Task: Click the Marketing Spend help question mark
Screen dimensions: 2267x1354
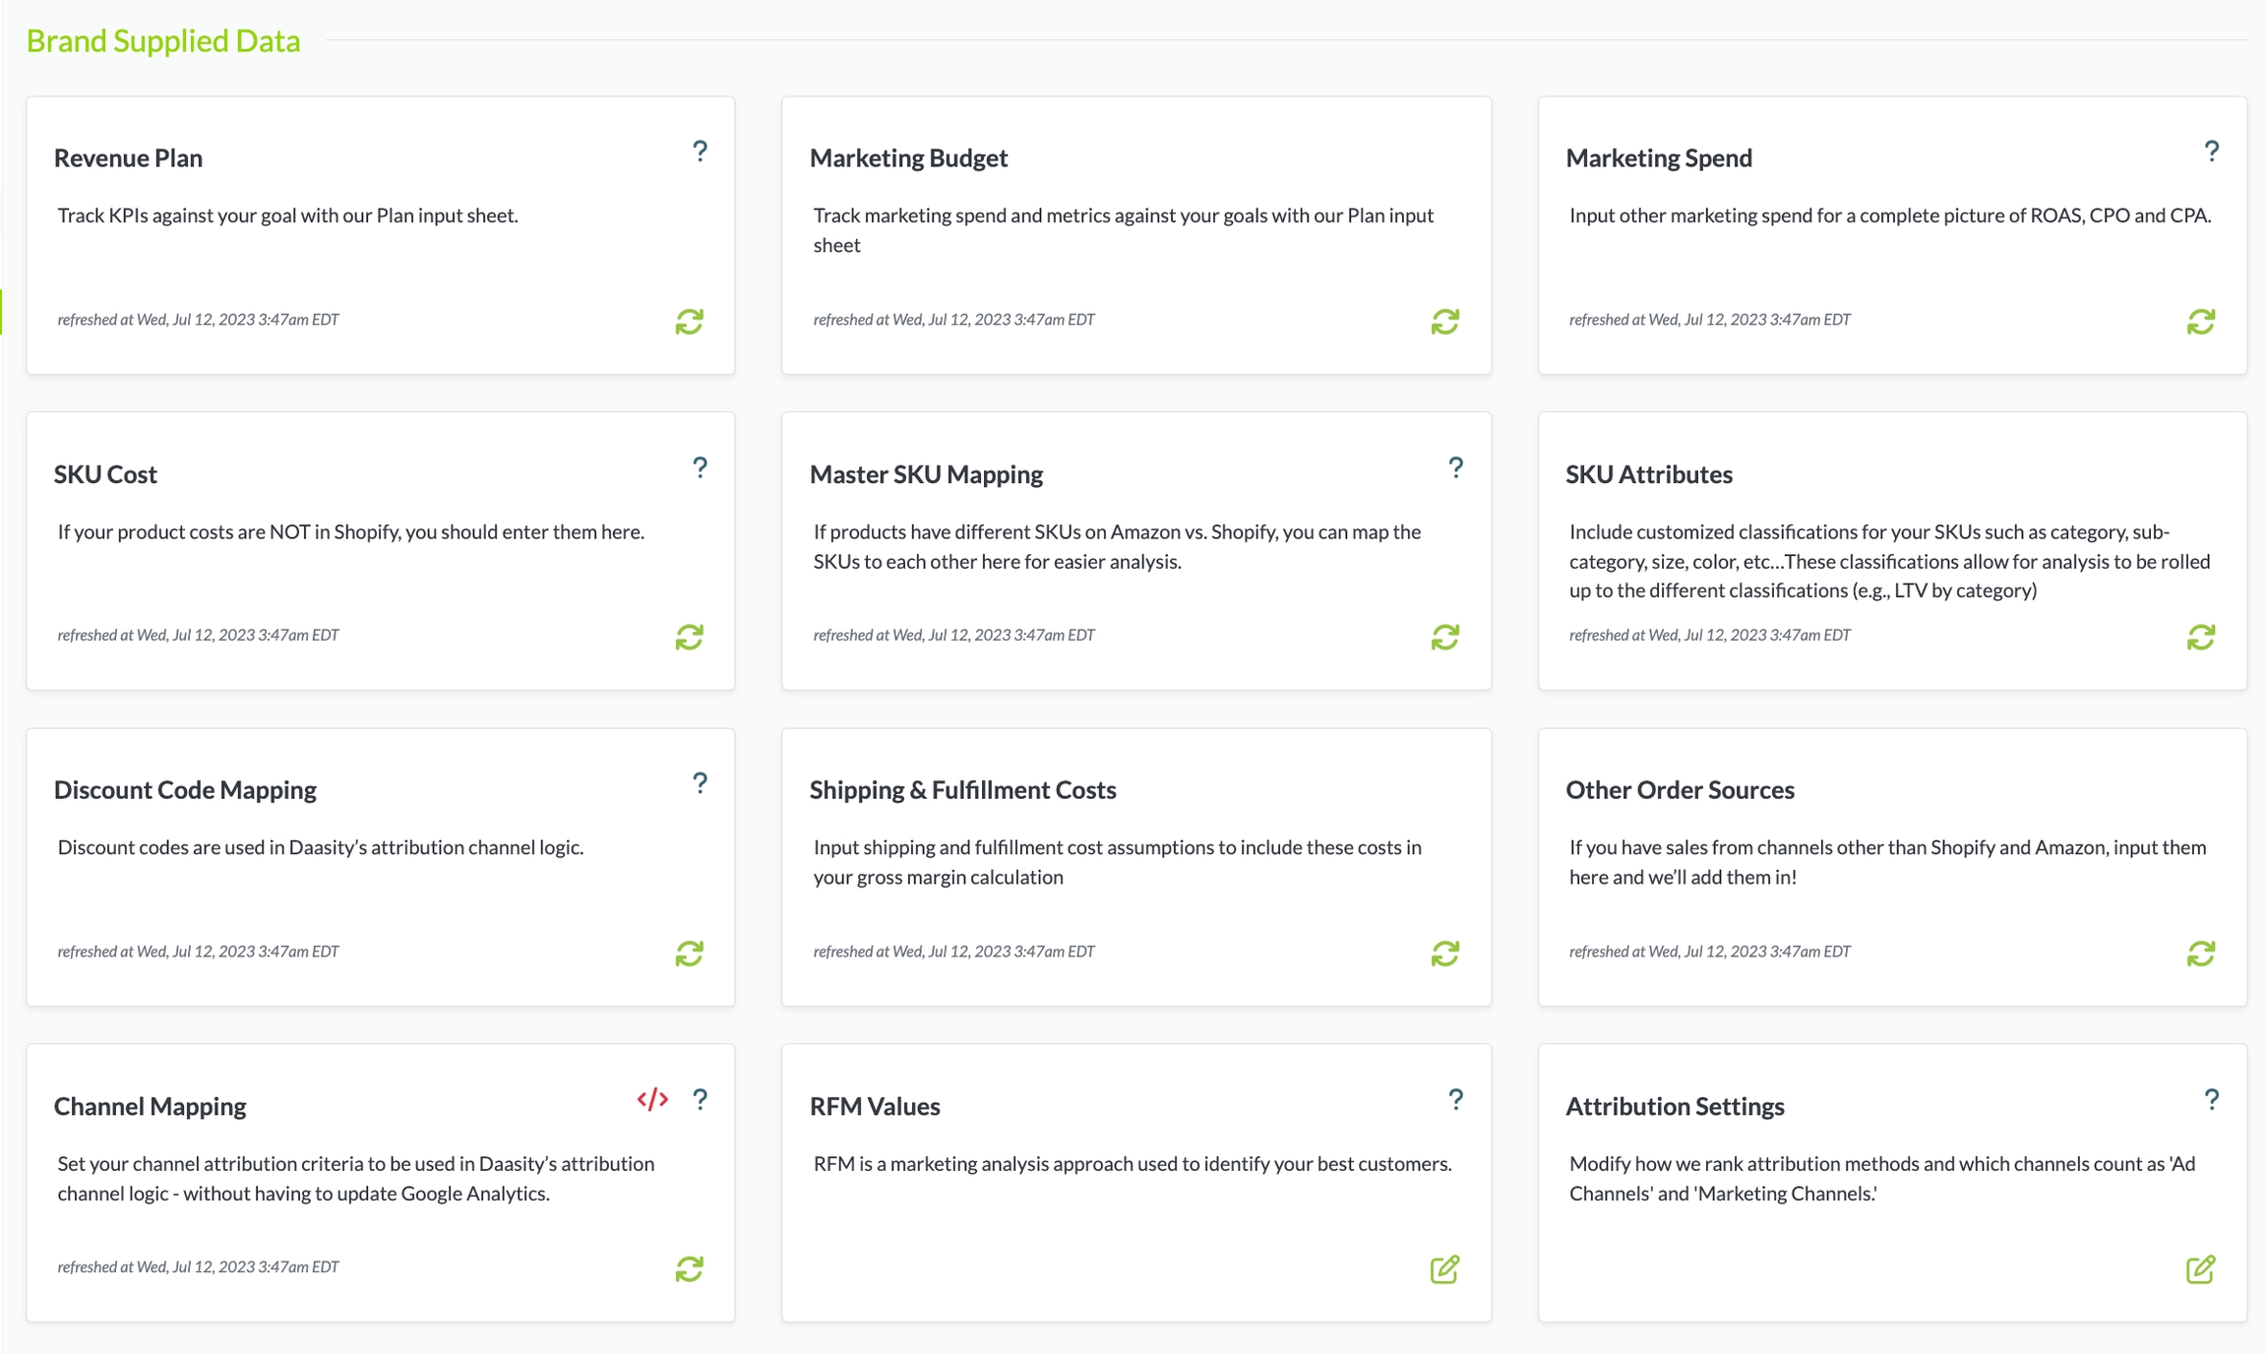Action: (x=2211, y=151)
